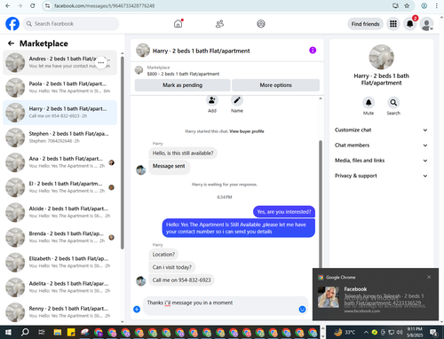Select the Harry conversation in the list

coord(59,113)
